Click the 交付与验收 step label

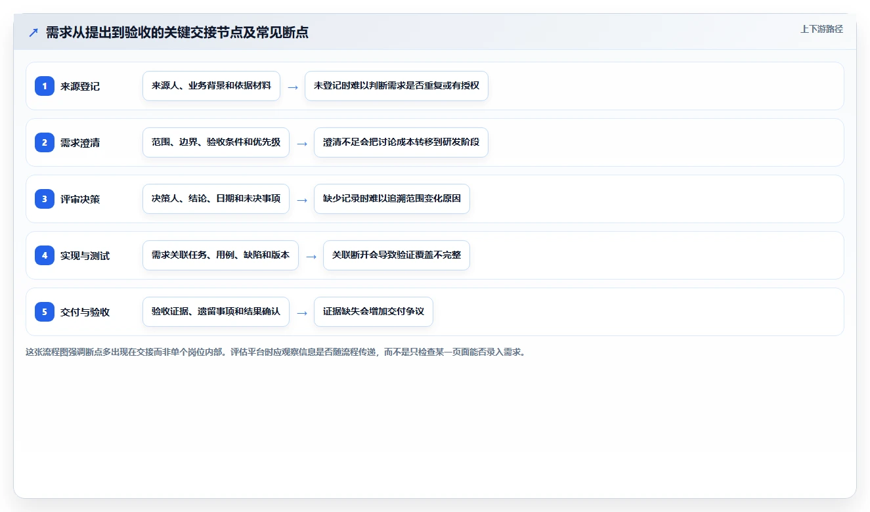click(85, 312)
